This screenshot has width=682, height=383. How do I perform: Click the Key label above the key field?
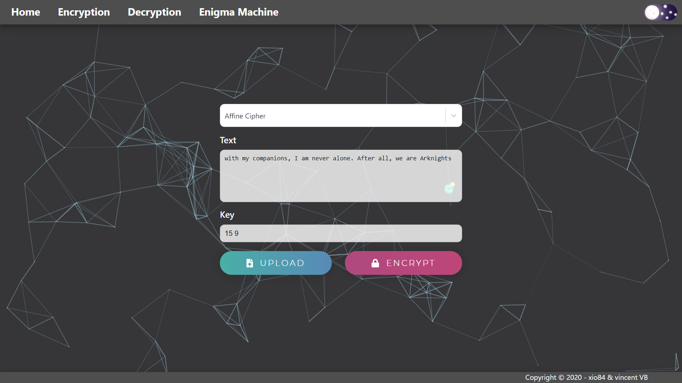pos(227,215)
